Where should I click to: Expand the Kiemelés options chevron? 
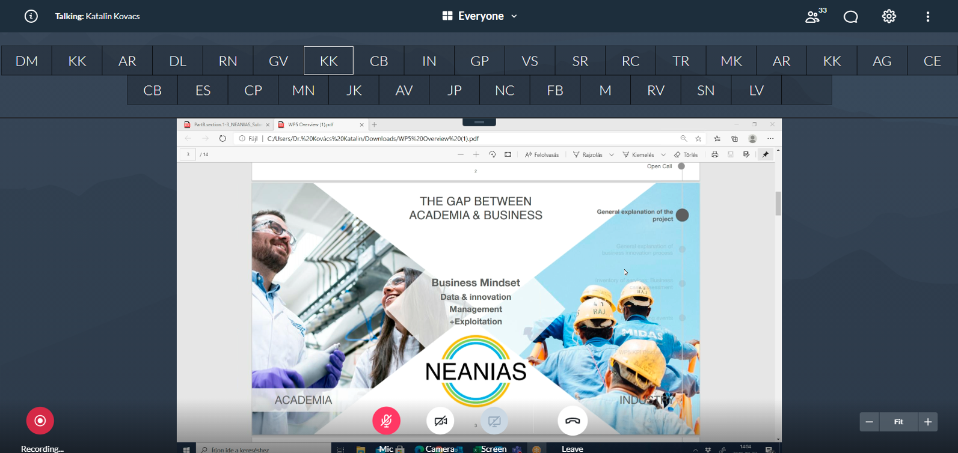coord(663,154)
